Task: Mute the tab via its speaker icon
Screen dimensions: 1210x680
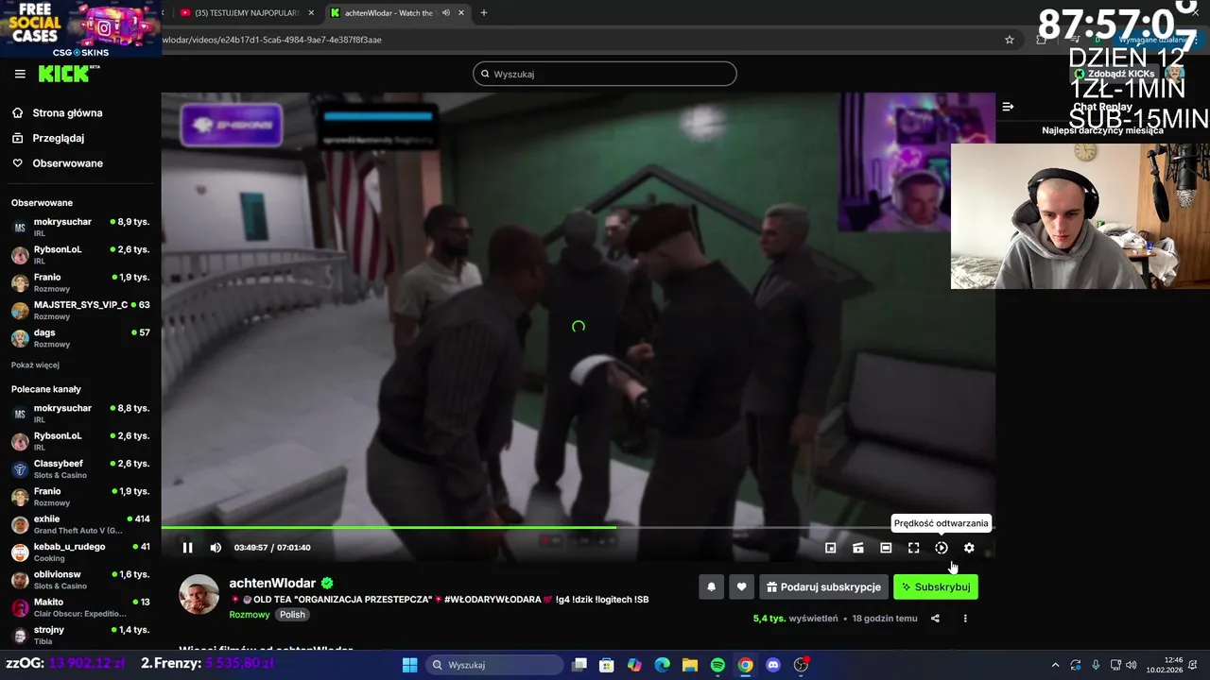Action: (445, 13)
